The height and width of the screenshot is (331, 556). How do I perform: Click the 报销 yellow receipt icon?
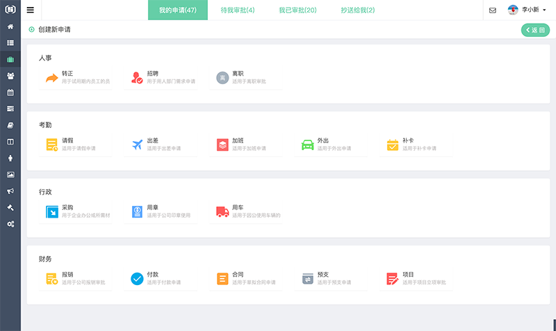coord(51,279)
